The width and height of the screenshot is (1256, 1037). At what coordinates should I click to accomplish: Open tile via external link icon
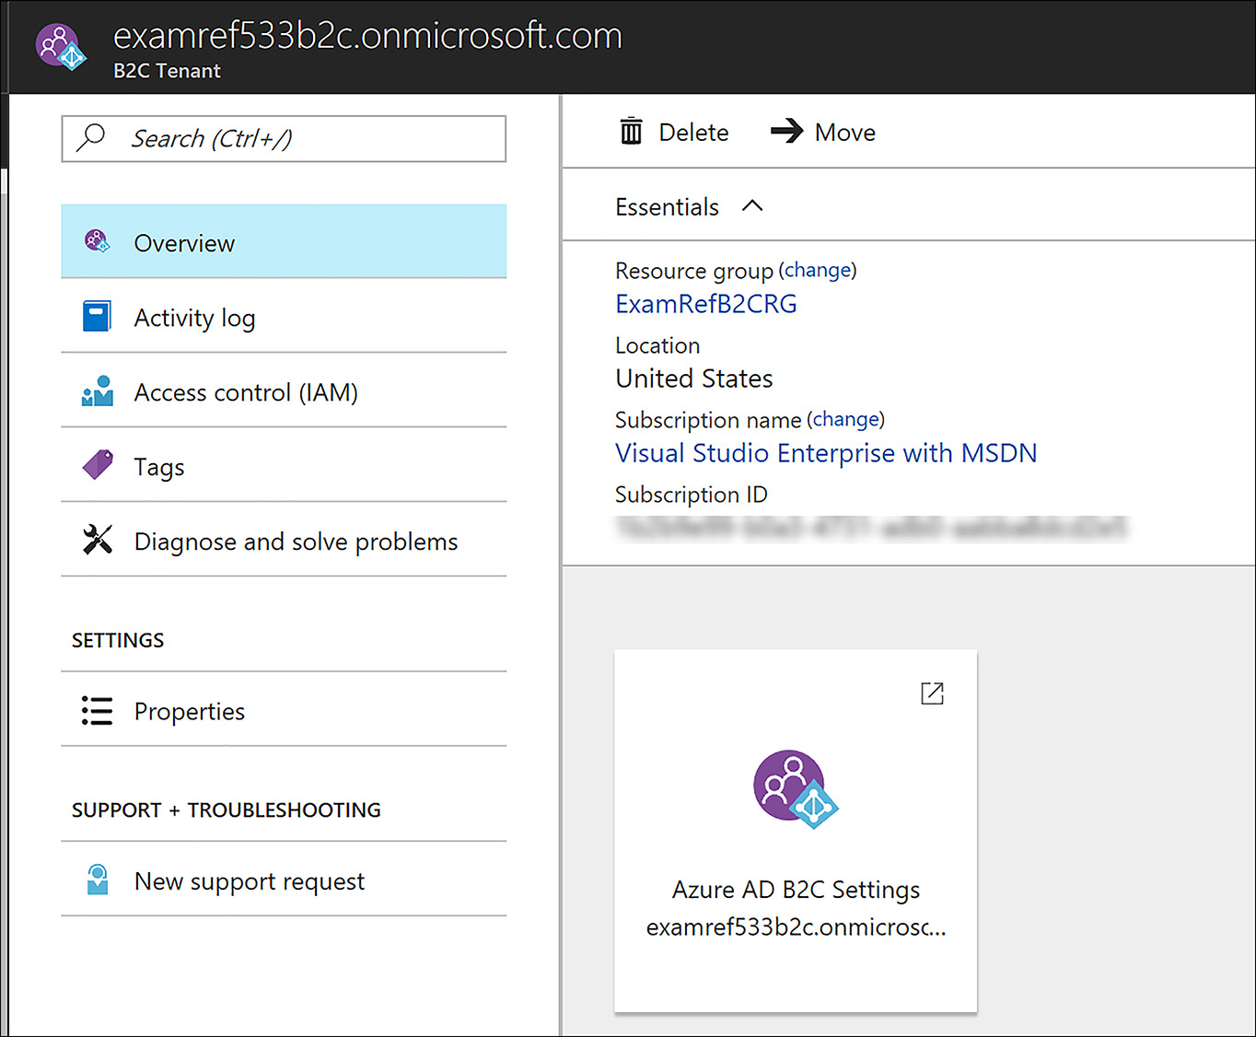(932, 693)
